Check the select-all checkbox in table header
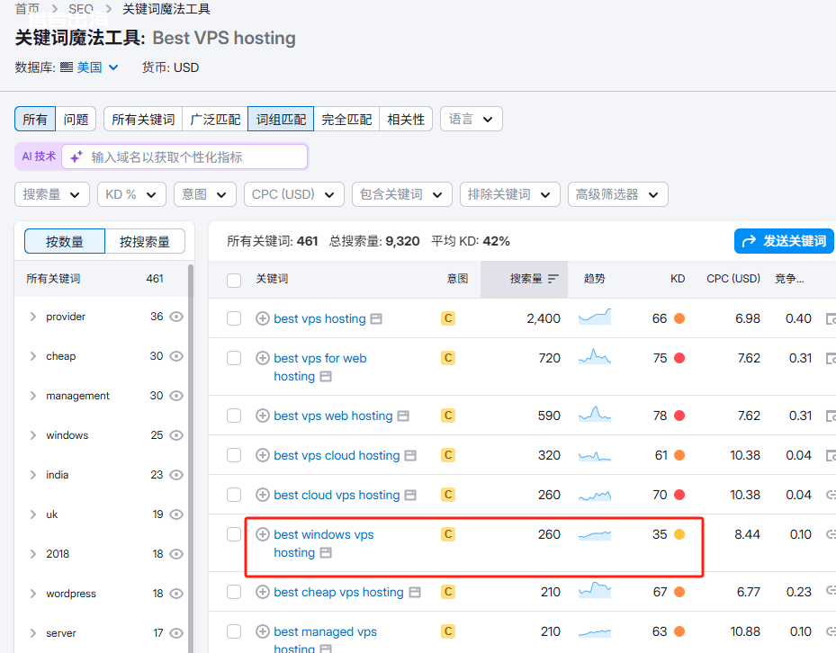 [234, 280]
